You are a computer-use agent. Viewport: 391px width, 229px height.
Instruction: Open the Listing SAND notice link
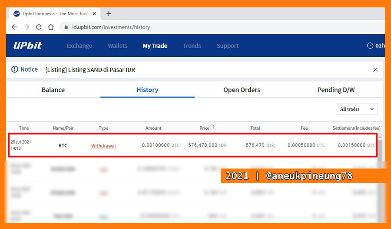90,70
